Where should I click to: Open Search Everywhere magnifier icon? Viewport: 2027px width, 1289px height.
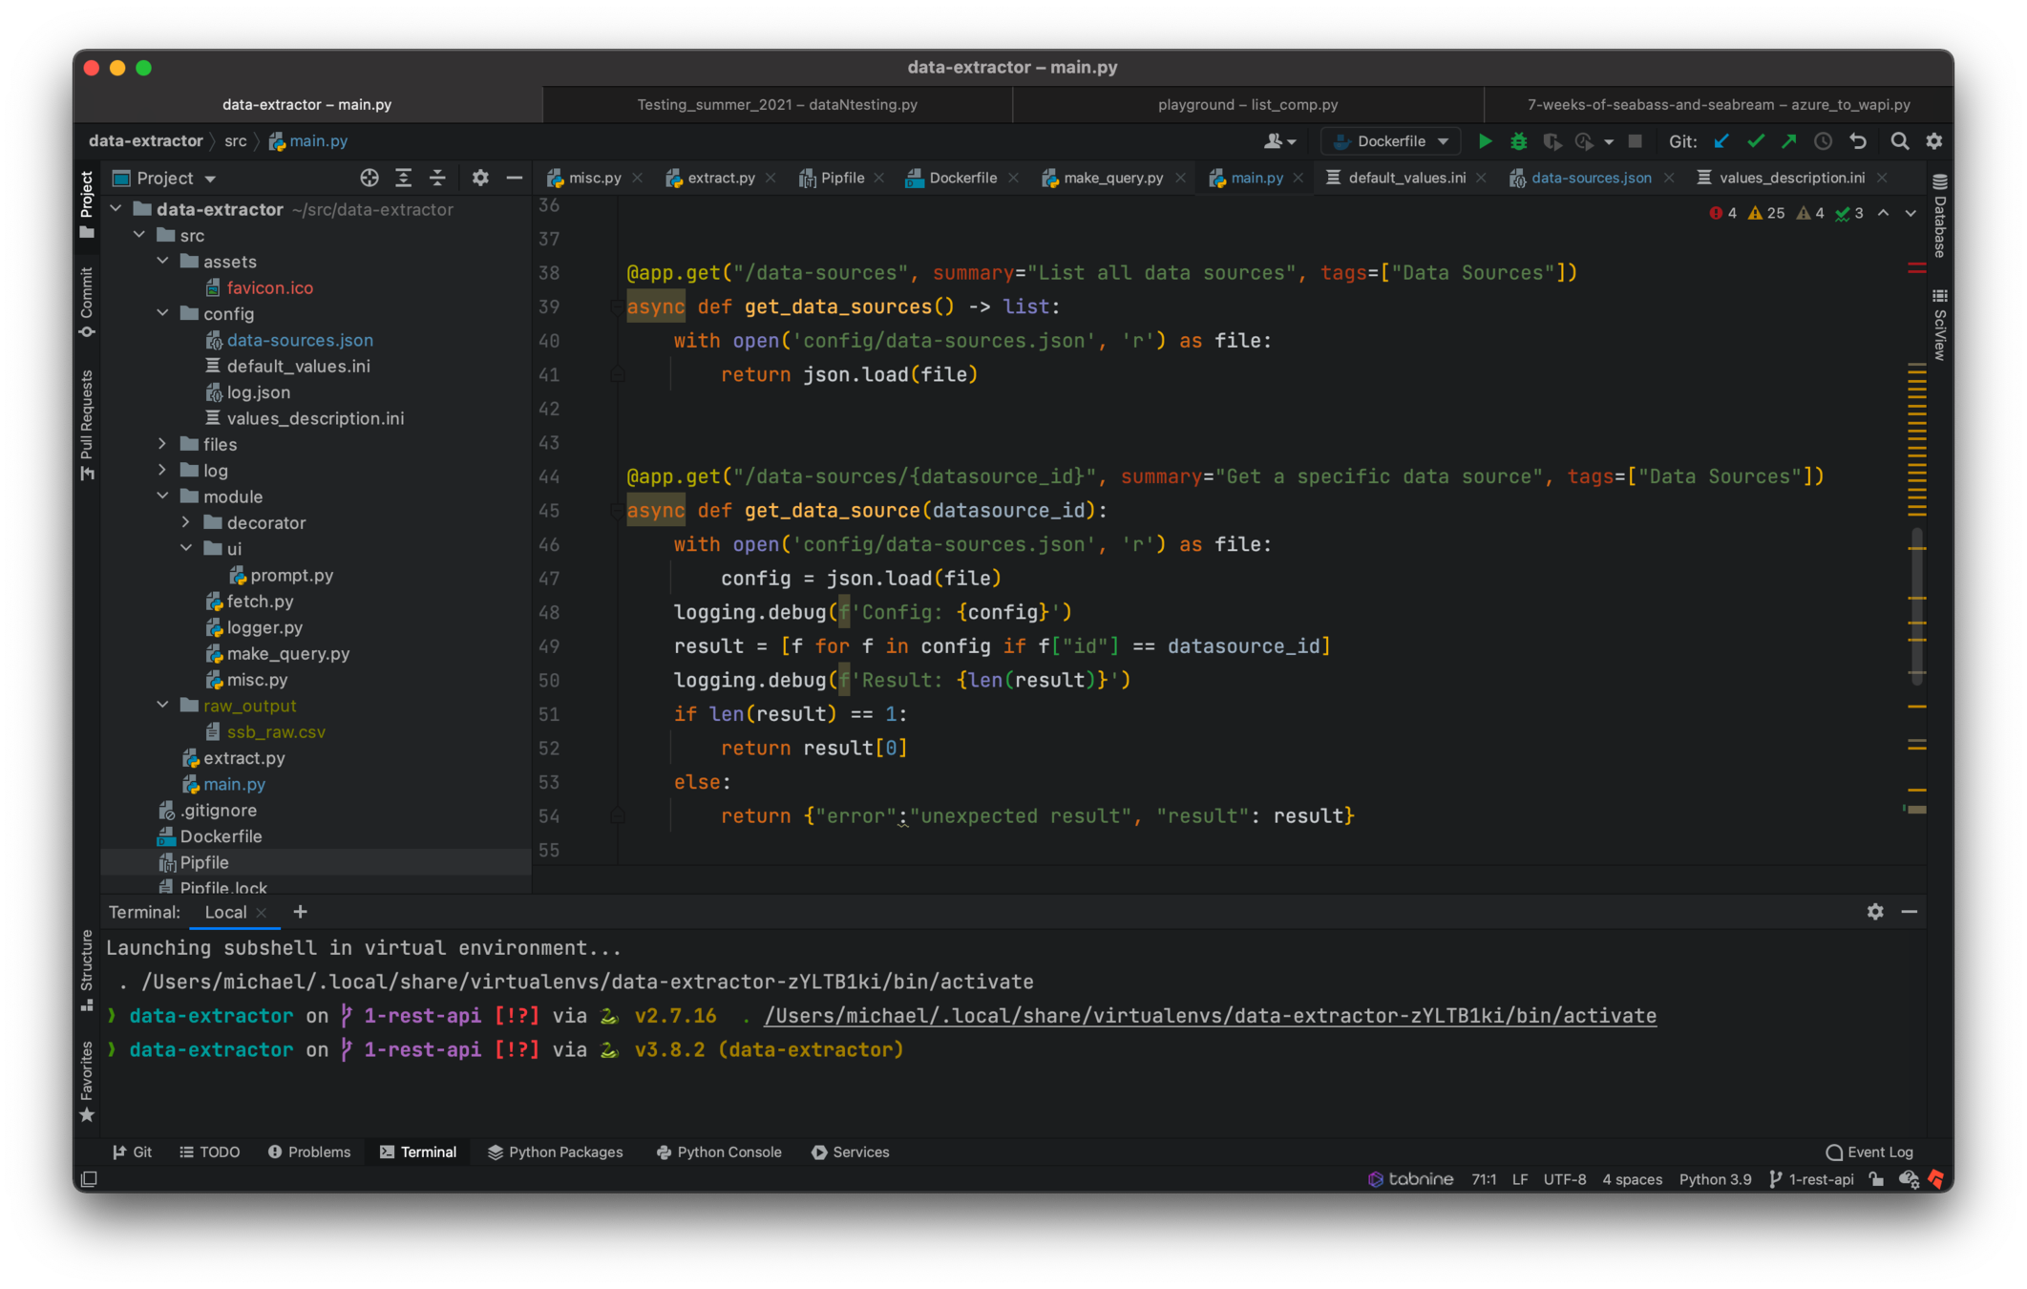[x=1899, y=141]
